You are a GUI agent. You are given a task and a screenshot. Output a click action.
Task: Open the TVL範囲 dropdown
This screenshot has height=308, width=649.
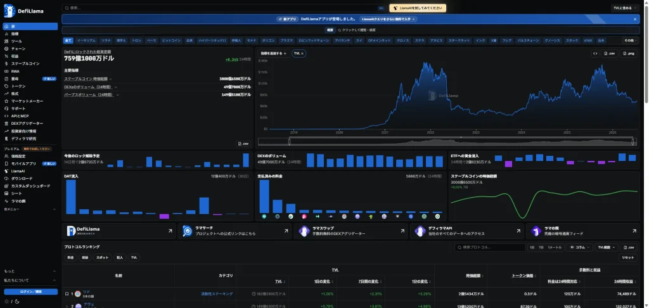click(x=607, y=247)
